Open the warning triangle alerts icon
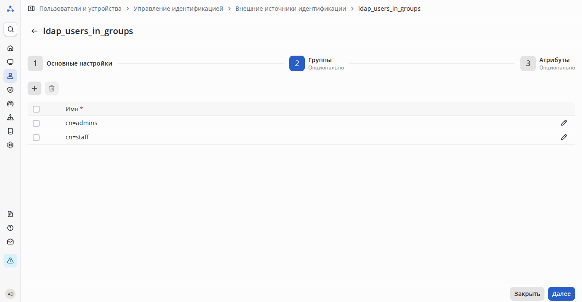Image resolution: width=582 pixels, height=302 pixels. point(10,261)
